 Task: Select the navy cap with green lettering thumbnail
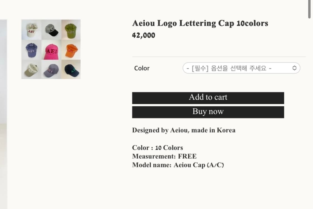71,69
